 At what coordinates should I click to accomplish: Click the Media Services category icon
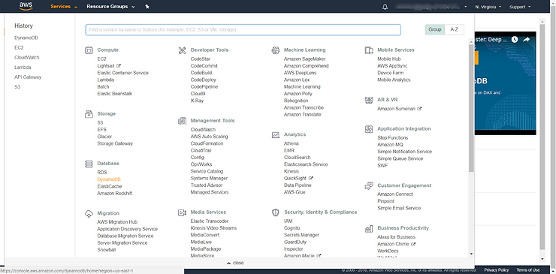click(x=183, y=212)
